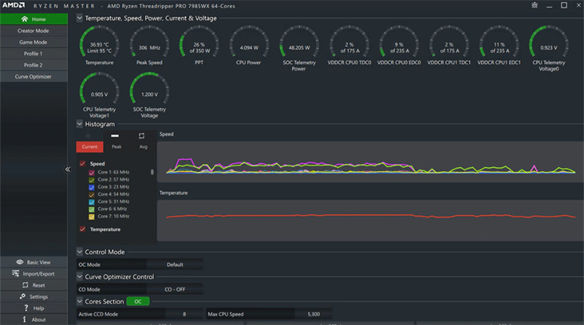Collapse the Curve Optimizer Control section
Image resolution: width=584 pixels, height=325 pixels.
(80, 277)
